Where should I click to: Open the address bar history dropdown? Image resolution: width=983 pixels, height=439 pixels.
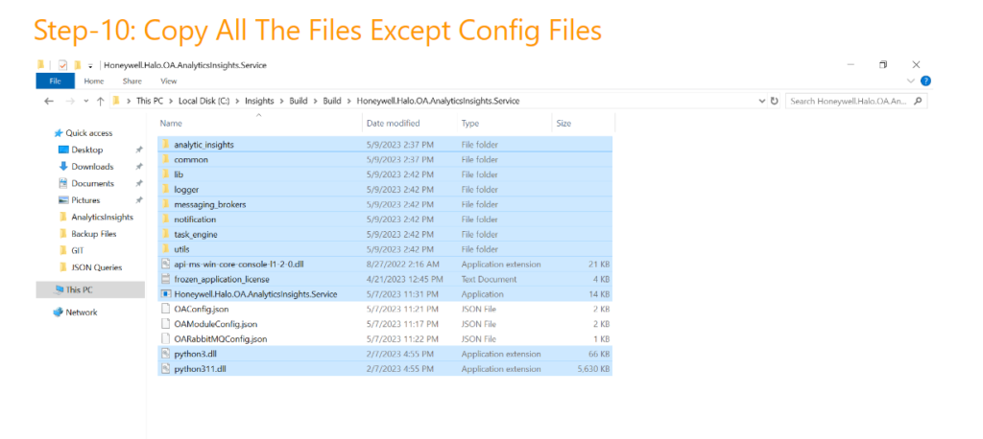762,101
